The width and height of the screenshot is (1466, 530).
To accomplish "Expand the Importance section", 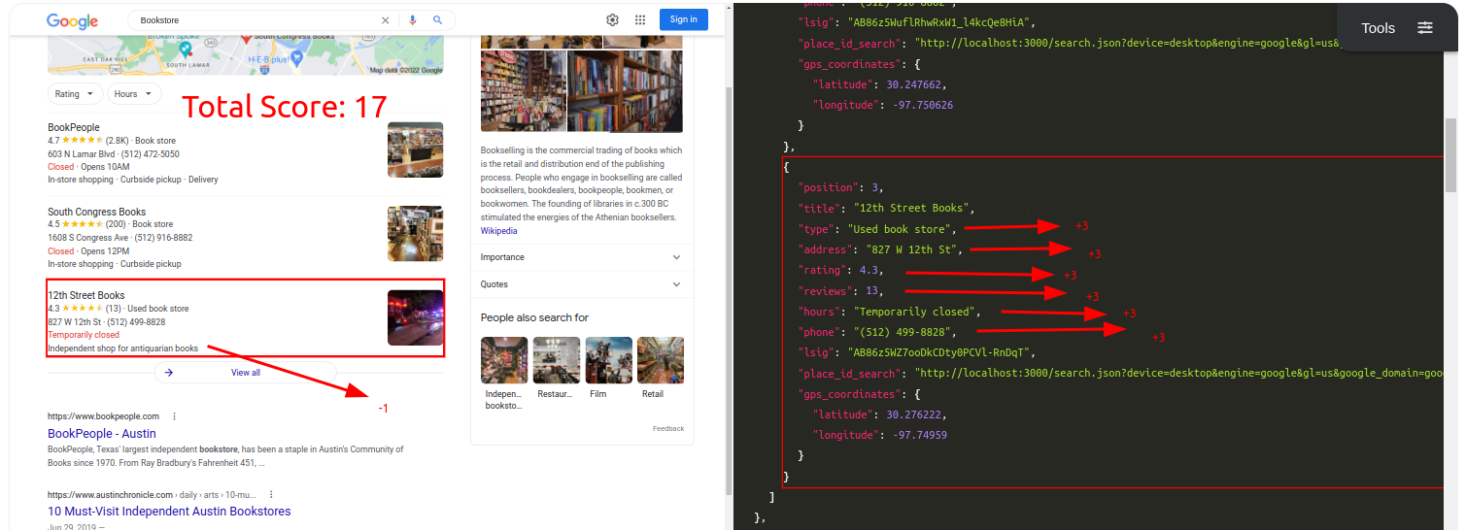I will pos(581,257).
